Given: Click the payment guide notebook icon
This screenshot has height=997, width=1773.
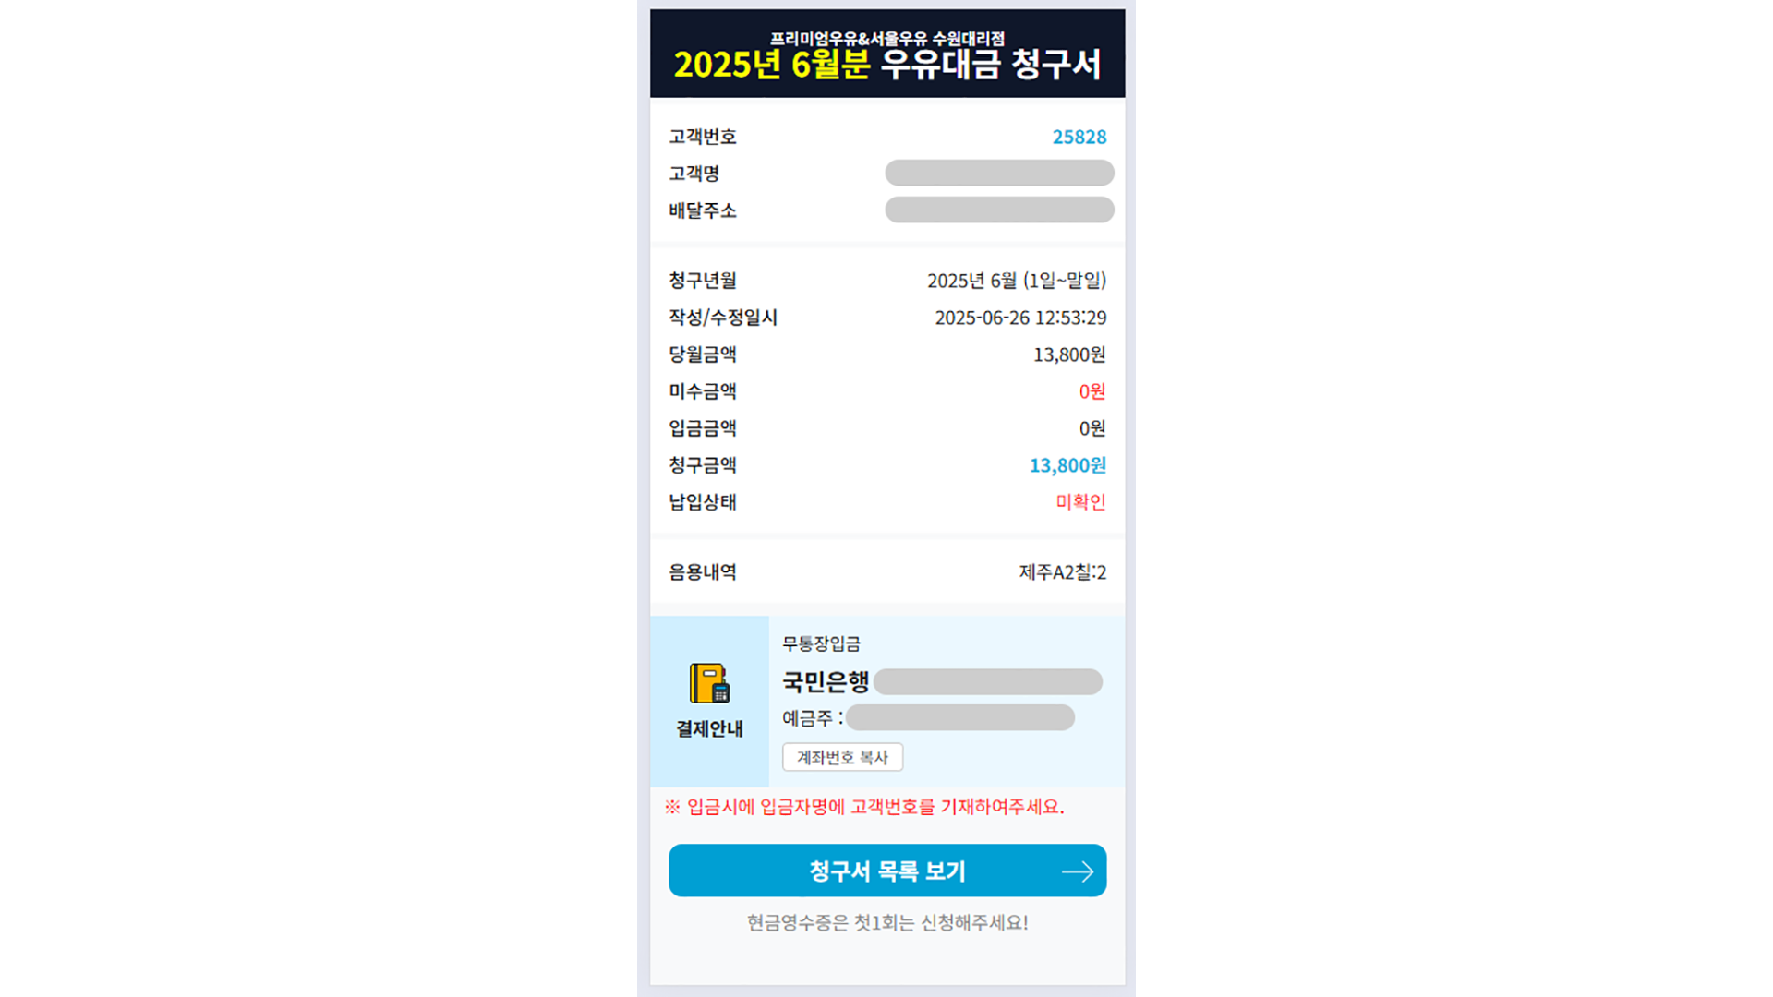Looking at the screenshot, I should 709,683.
